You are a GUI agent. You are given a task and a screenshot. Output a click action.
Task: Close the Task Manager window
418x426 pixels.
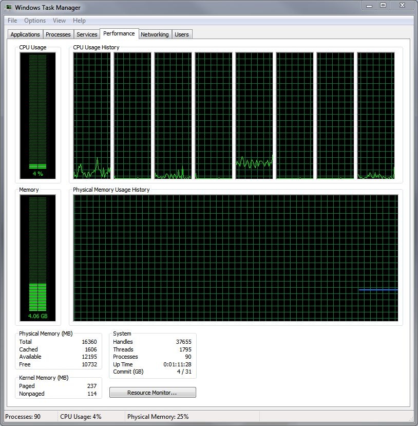[x=402, y=6]
